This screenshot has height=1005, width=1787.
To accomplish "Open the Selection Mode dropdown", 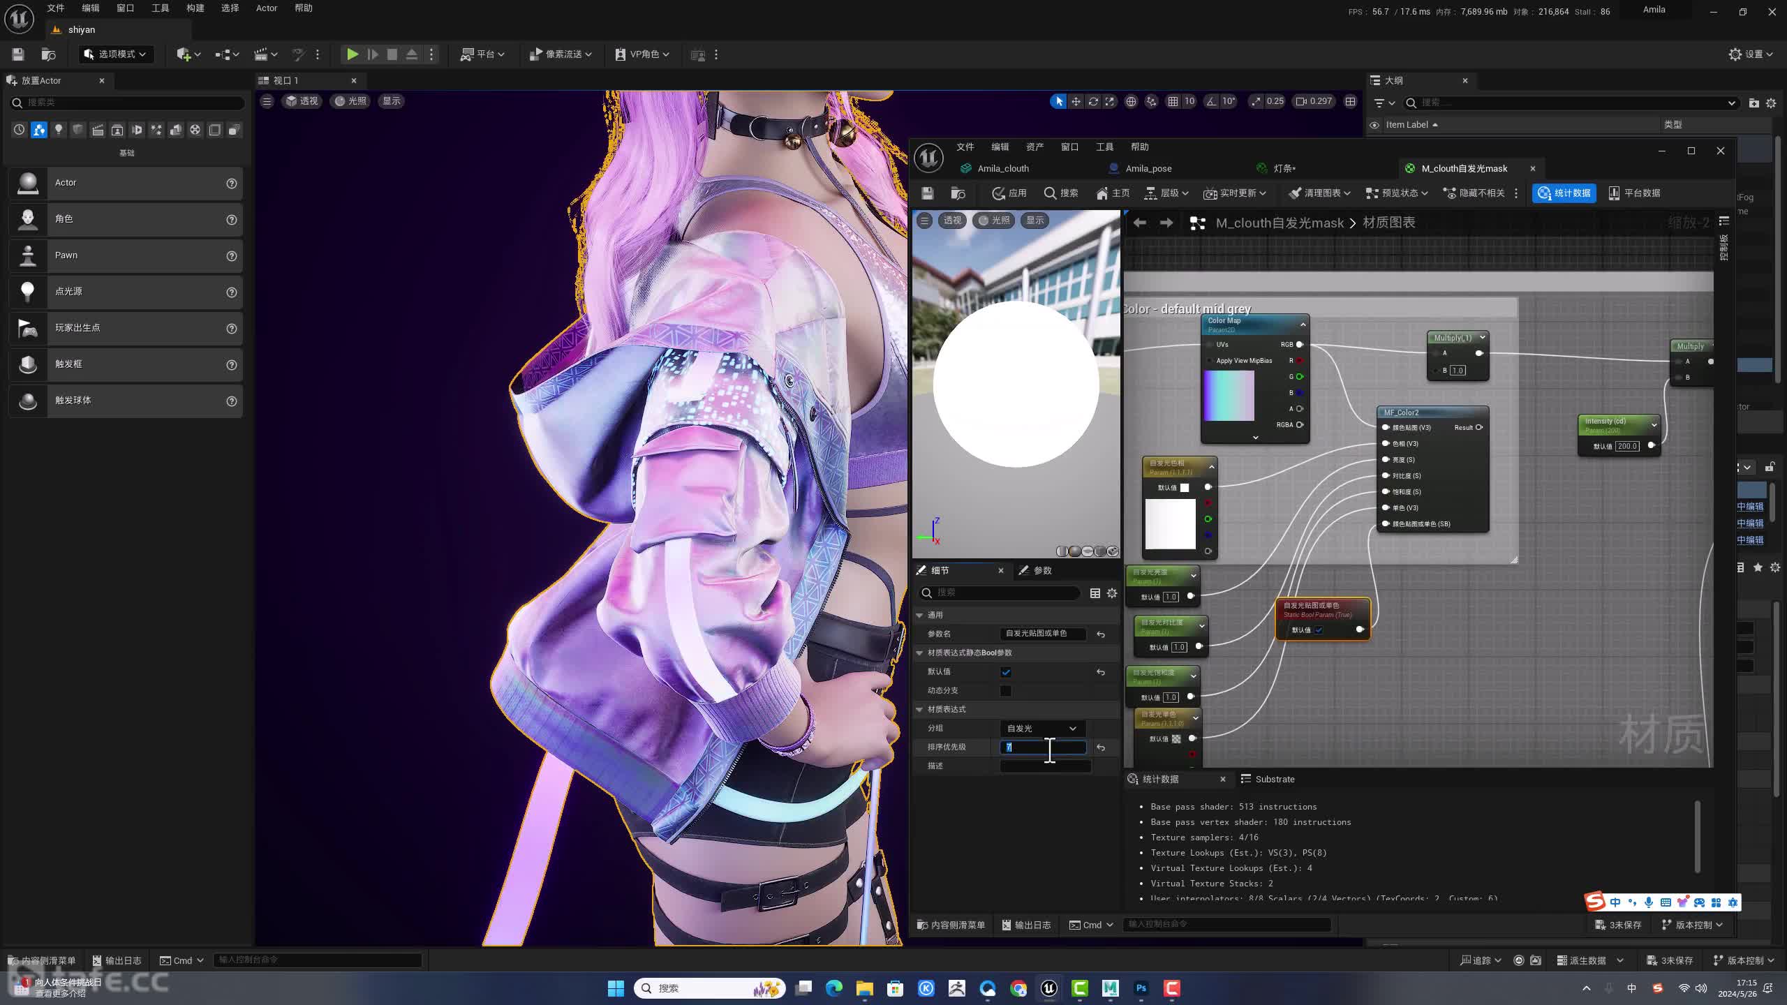I will 116,54.
